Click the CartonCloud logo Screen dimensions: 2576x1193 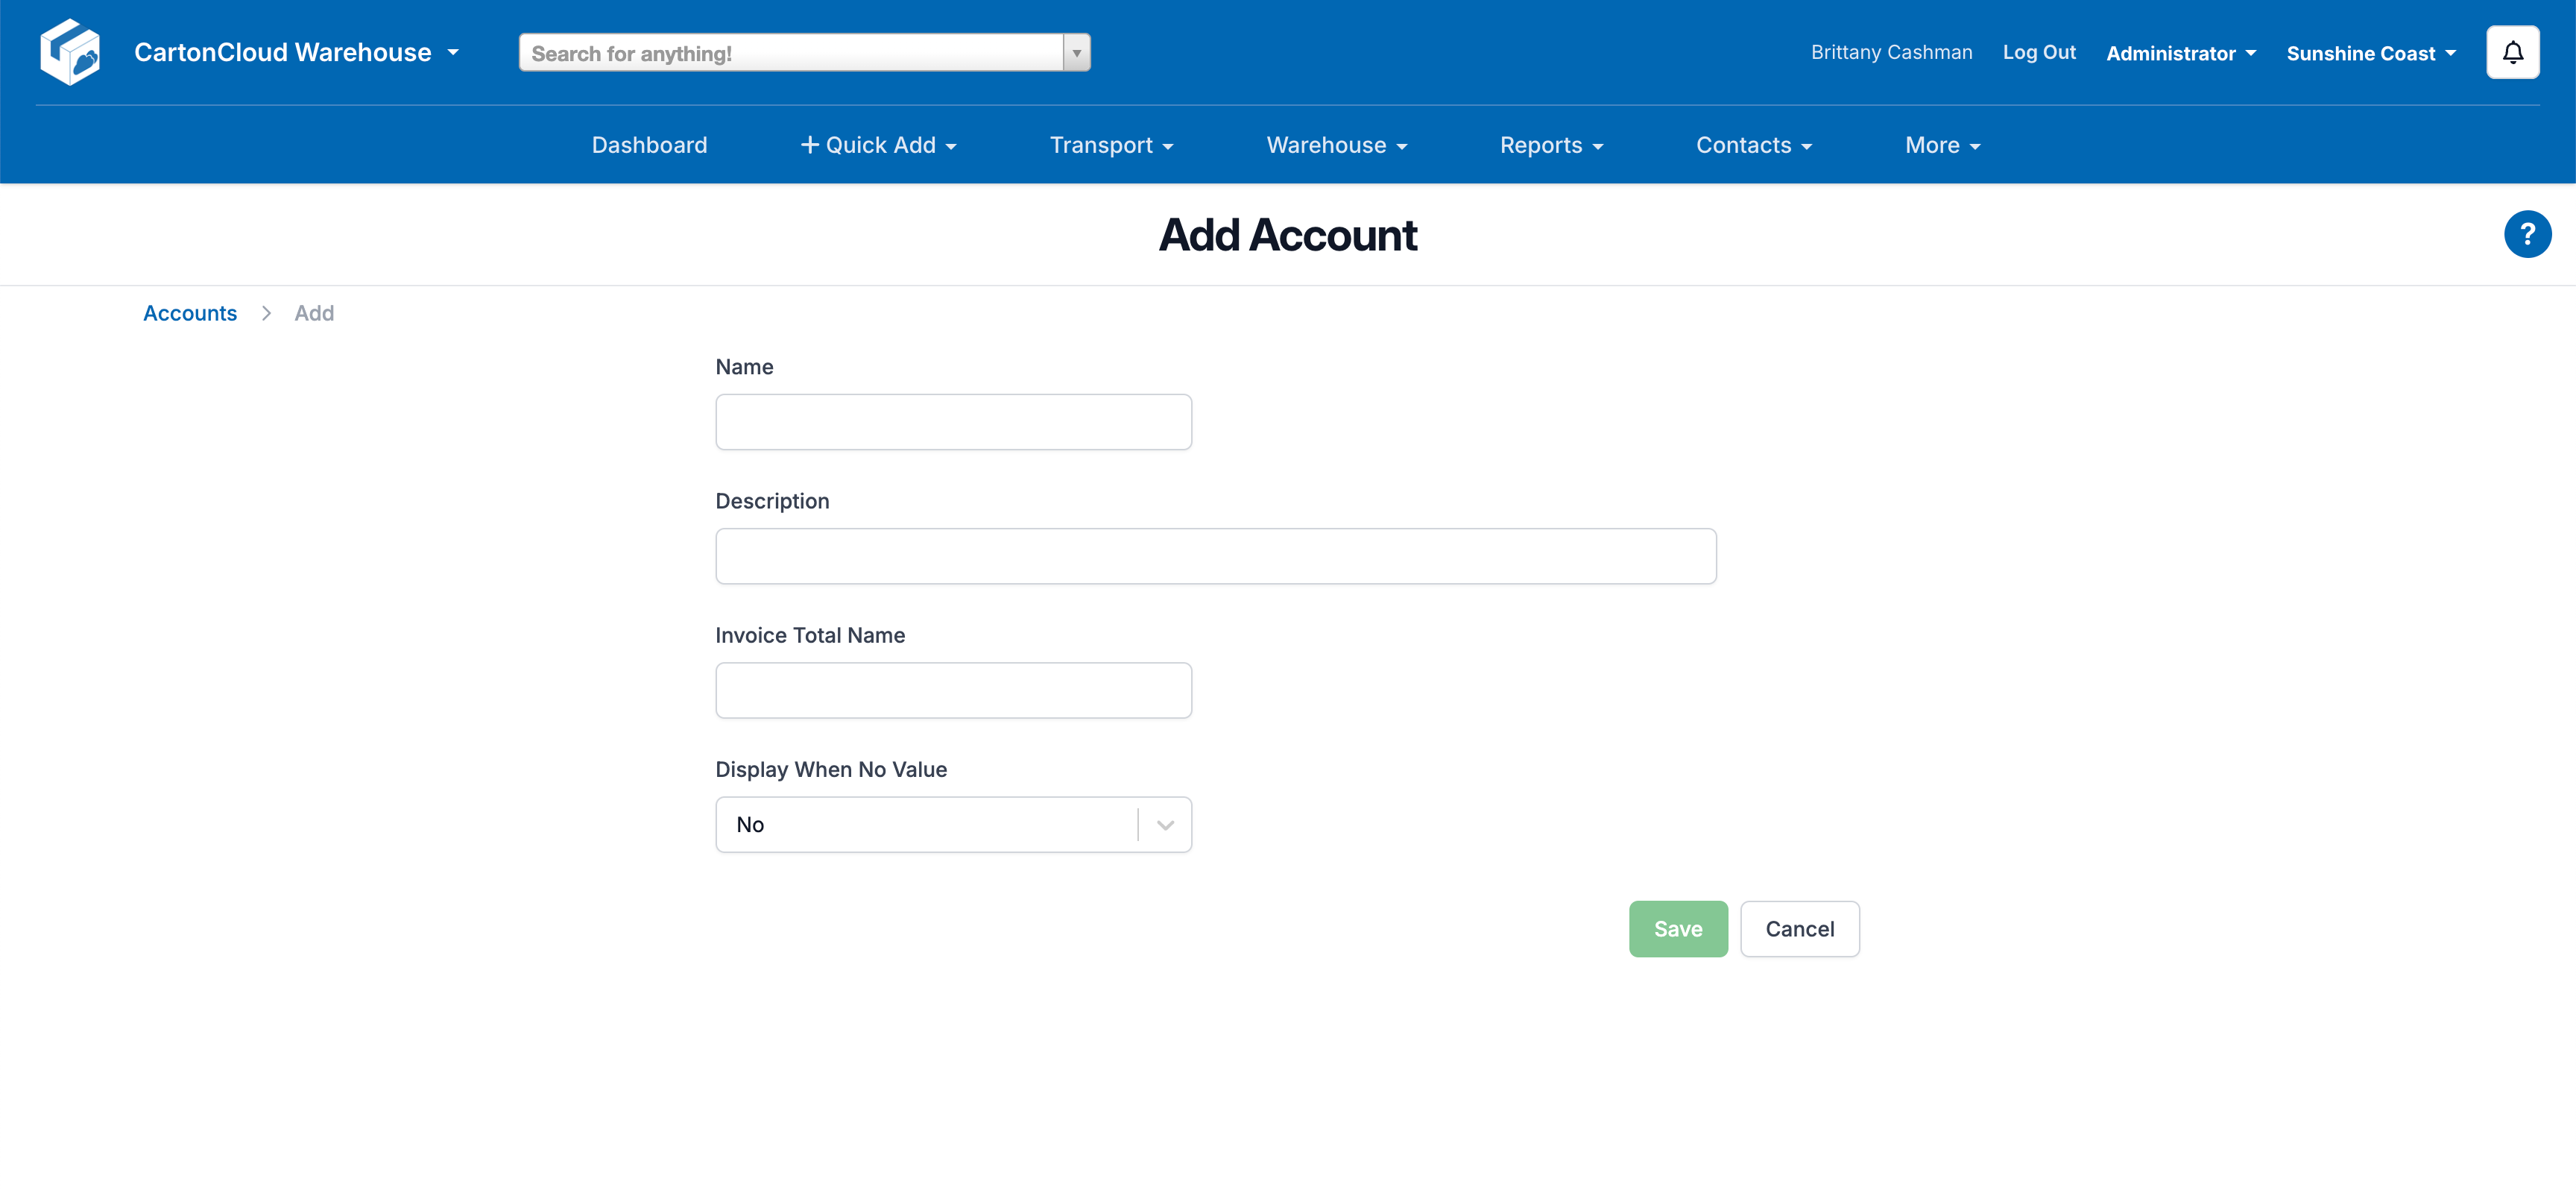pos(70,51)
